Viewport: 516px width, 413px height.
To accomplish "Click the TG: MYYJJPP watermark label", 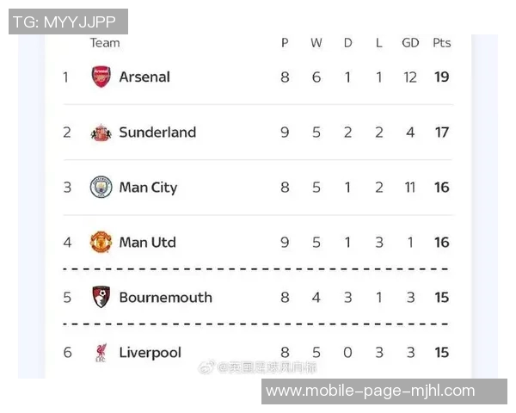I will click(x=68, y=22).
